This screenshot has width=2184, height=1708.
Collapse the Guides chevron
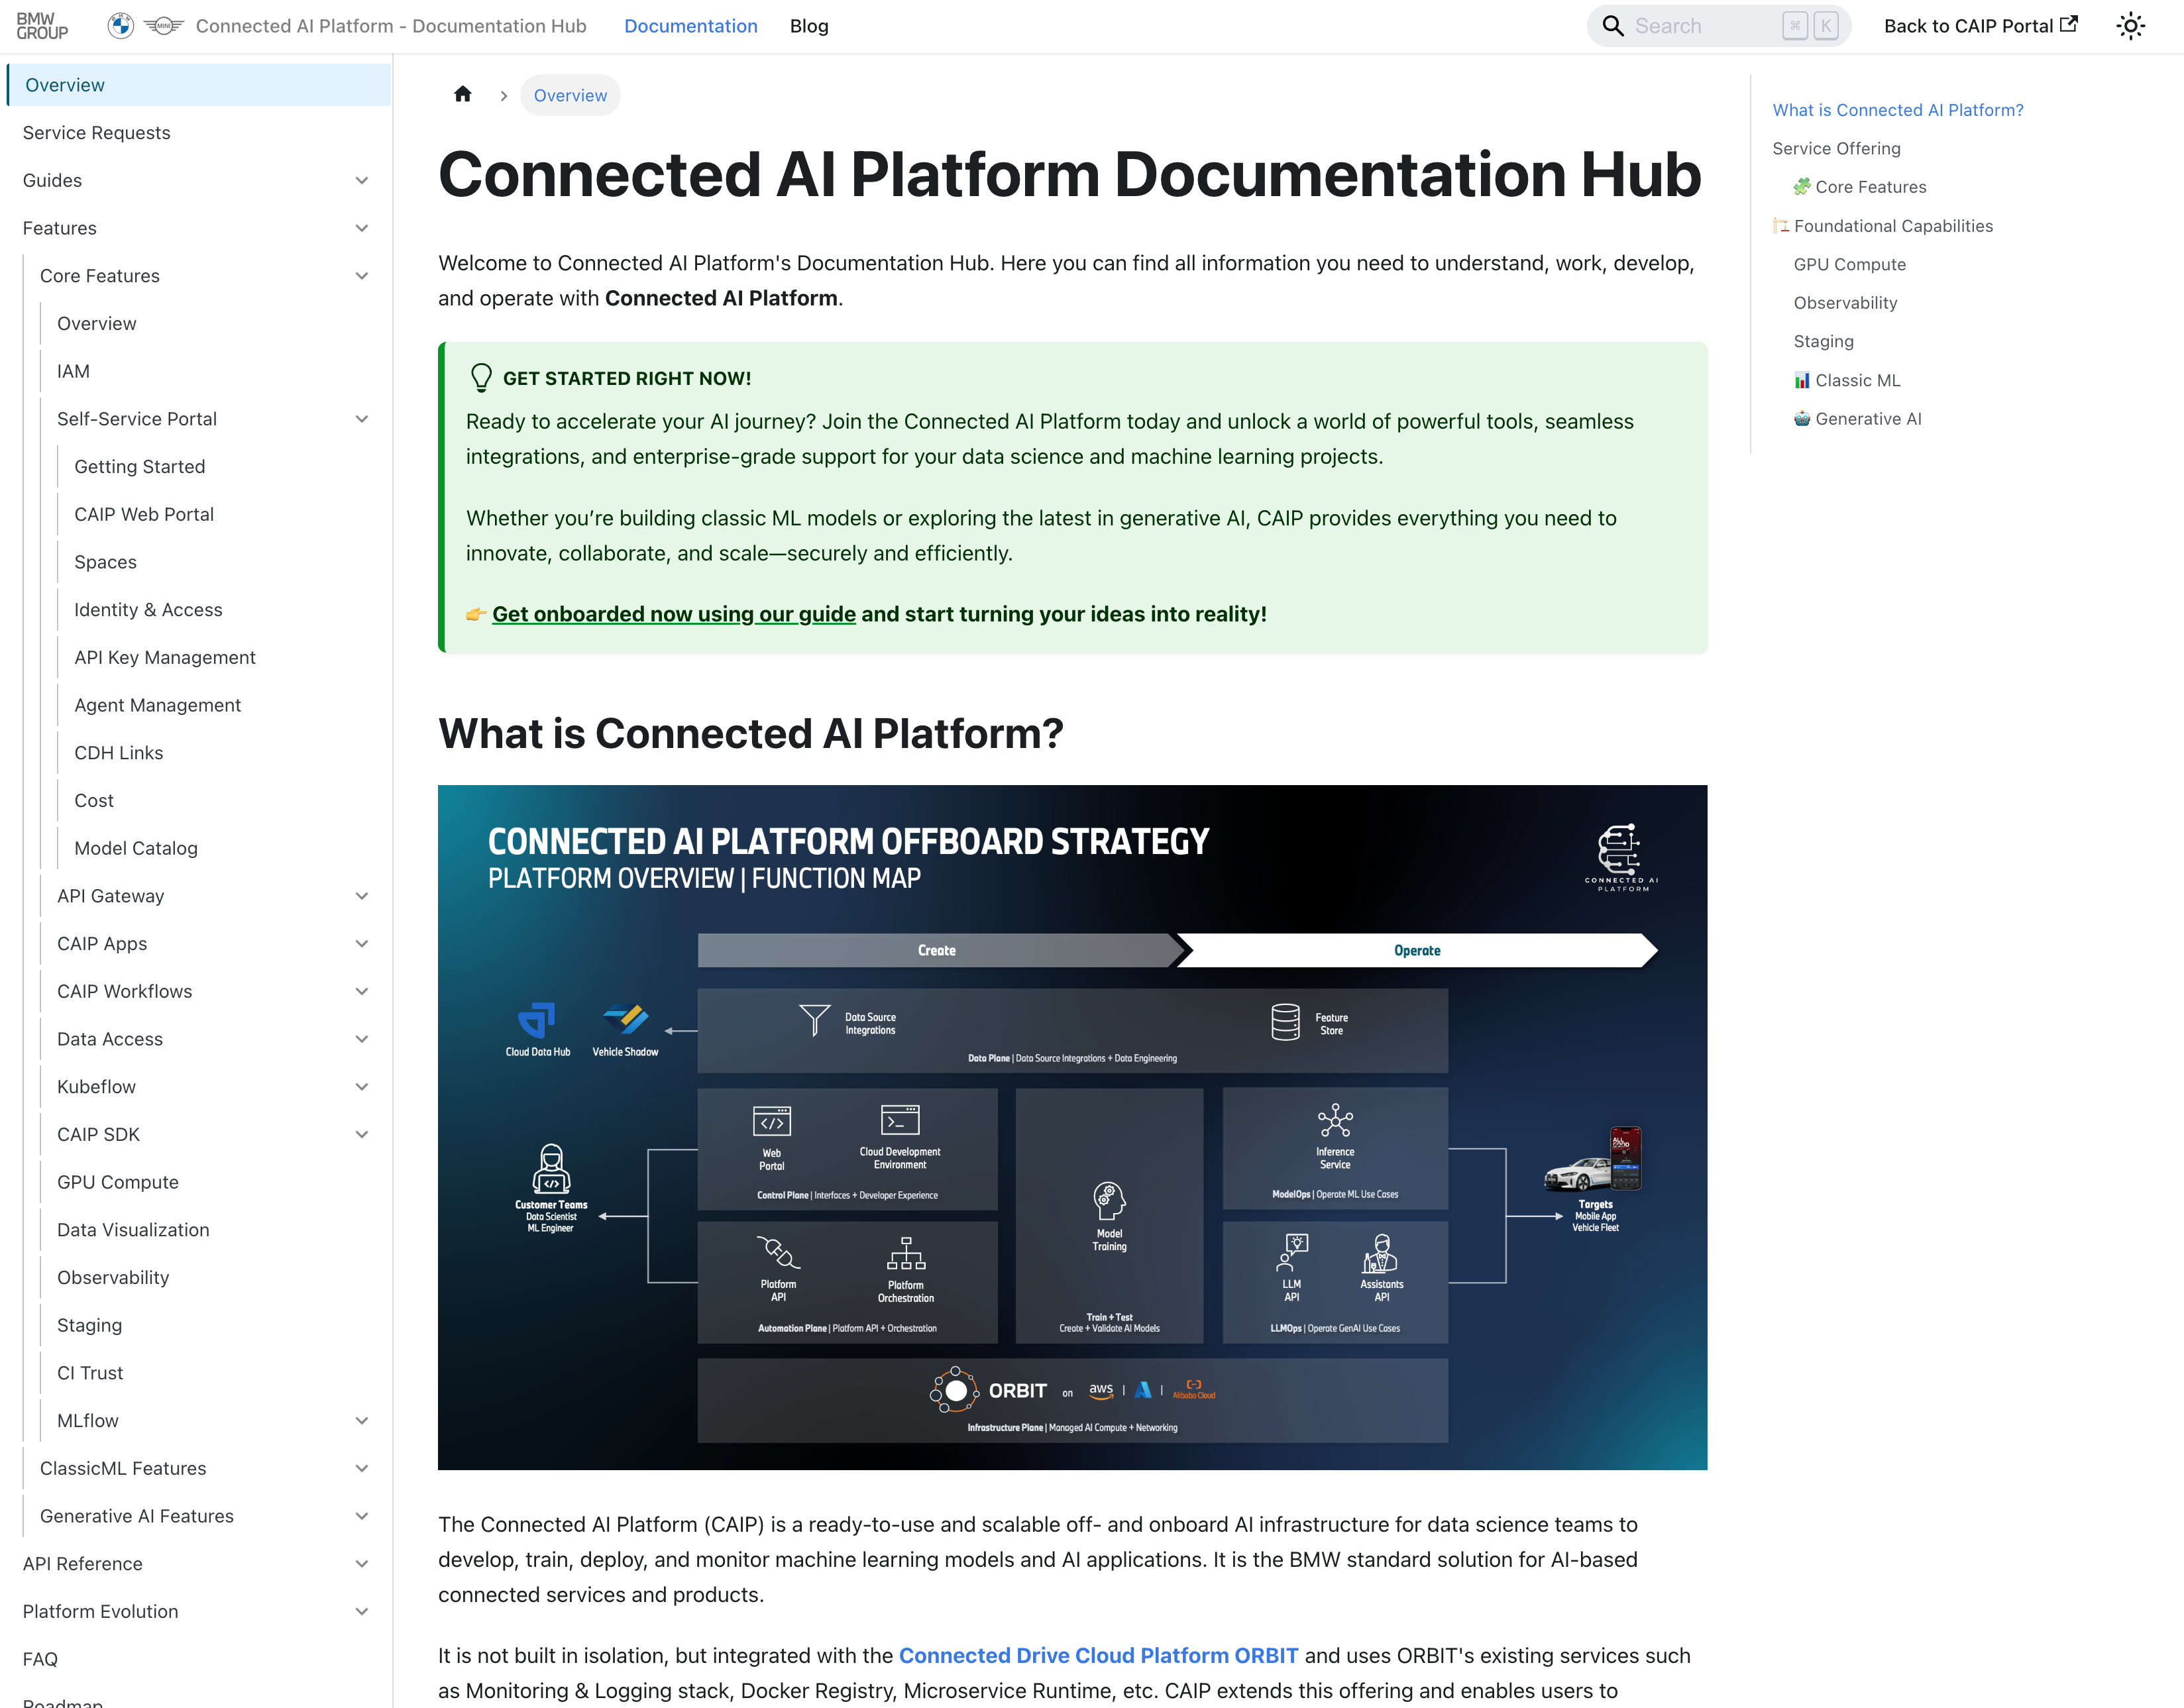pyautogui.click(x=362, y=181)
